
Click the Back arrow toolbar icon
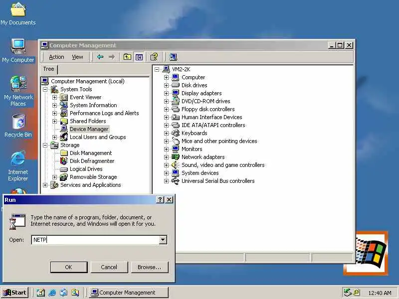point(100,57)
